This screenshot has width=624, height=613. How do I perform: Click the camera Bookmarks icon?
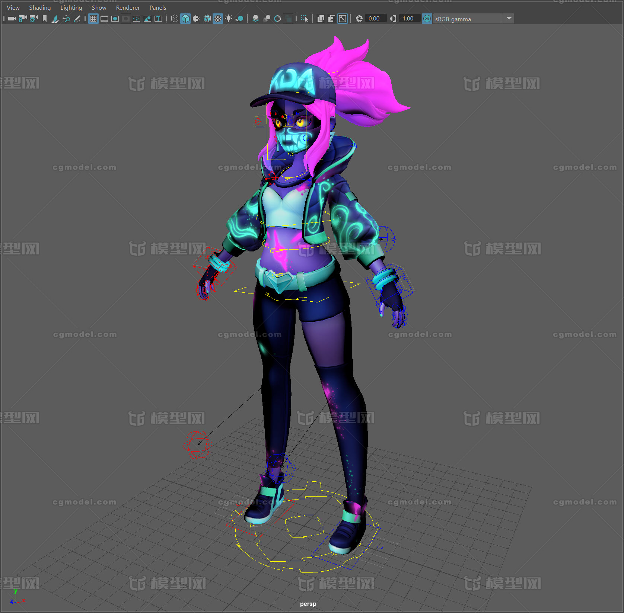45,19
